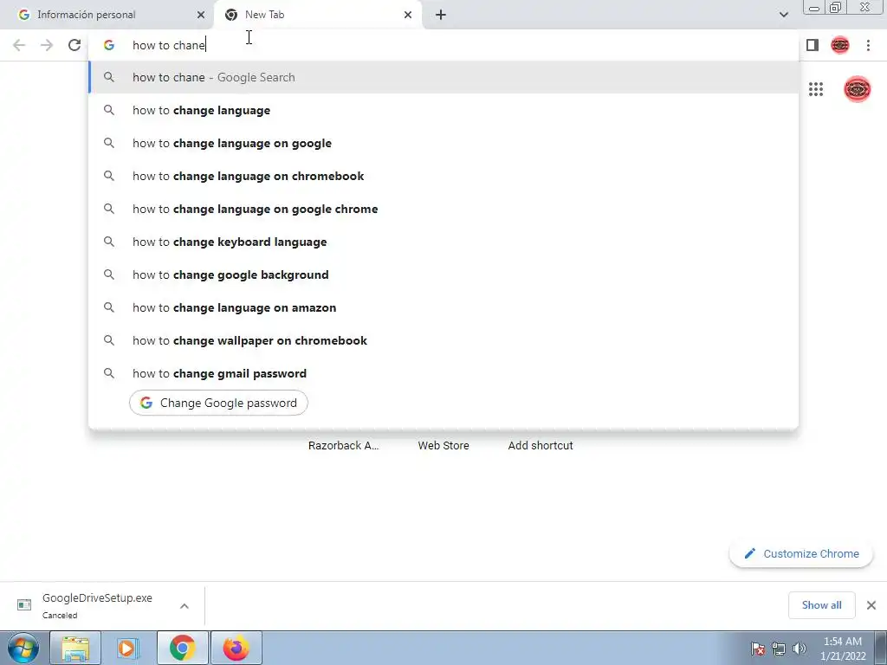Open the tab search chevron
This screenshot has width=887, height=665.
pyautogui.click(x=783, y=15)
